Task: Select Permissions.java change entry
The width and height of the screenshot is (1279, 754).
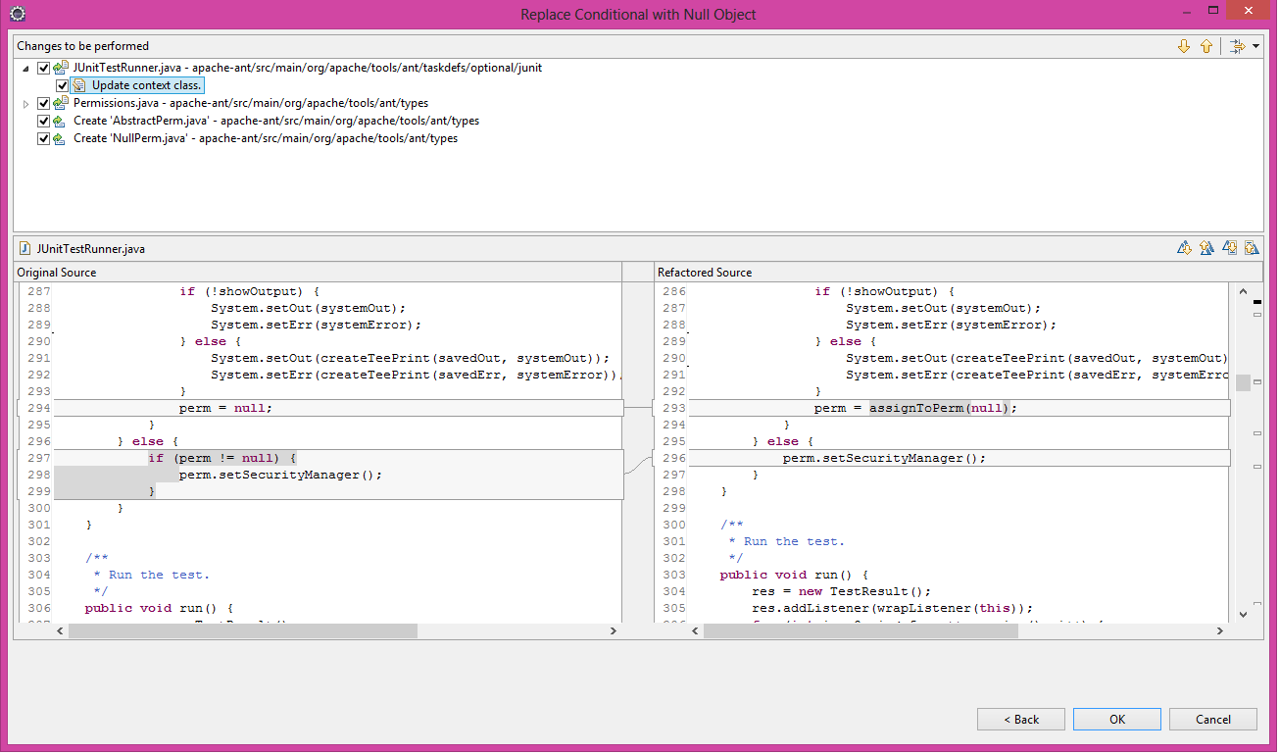Action: [251, 103]
